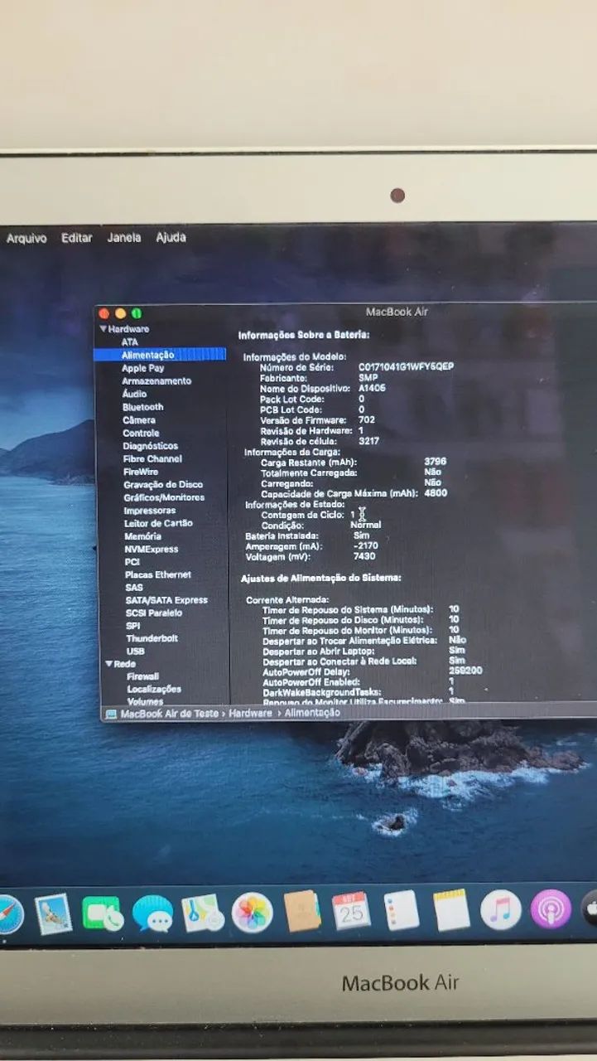Select Gráficos/Monitores in the sidebar
597x1061 pixels.
coord(164,497)
